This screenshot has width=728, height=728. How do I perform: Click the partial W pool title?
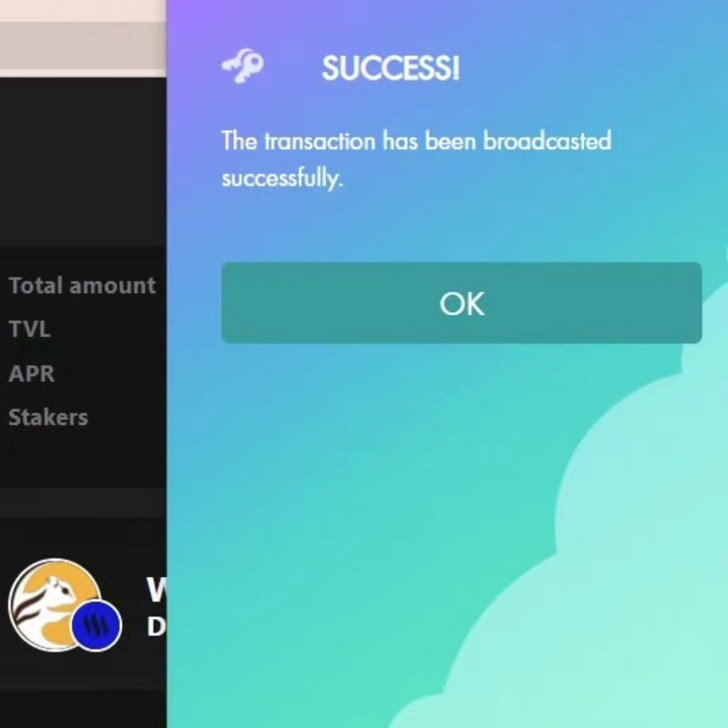pyautogui.click(x=156, y=589)
